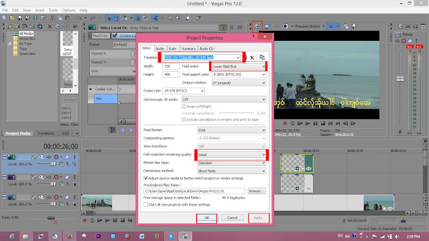This screenshot has width=429, height=241.
Task: Click the save snapshot icon in preview toolbar
Action: (x=354, y=26)
